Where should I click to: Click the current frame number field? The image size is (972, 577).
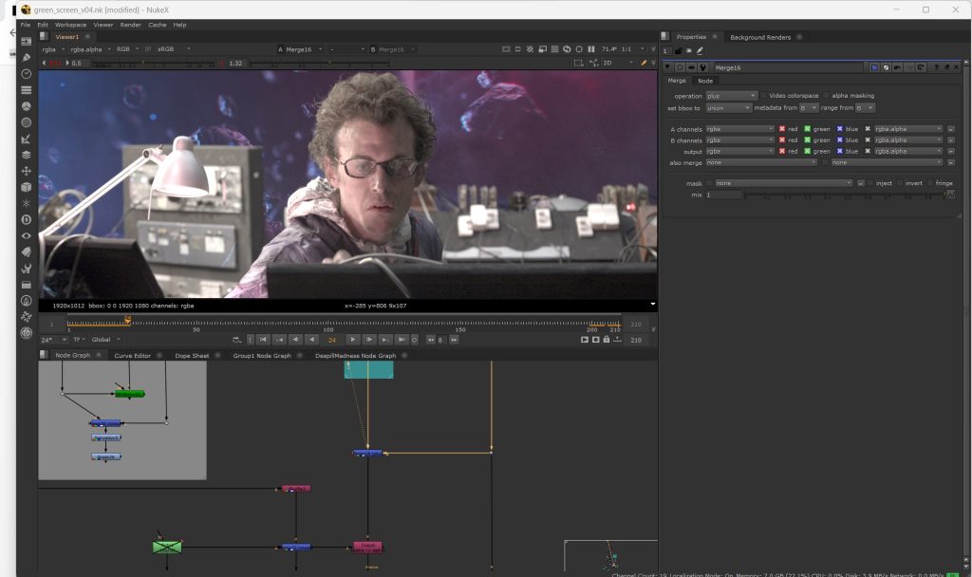(332, 340)
